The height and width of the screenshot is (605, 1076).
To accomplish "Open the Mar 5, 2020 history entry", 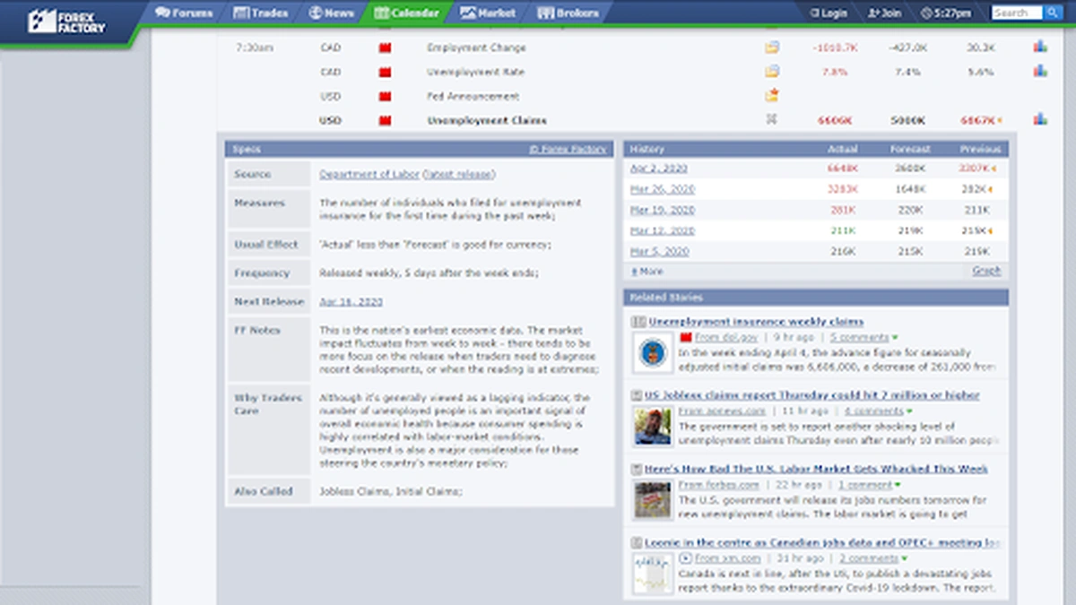I will (x=659, y=252).
